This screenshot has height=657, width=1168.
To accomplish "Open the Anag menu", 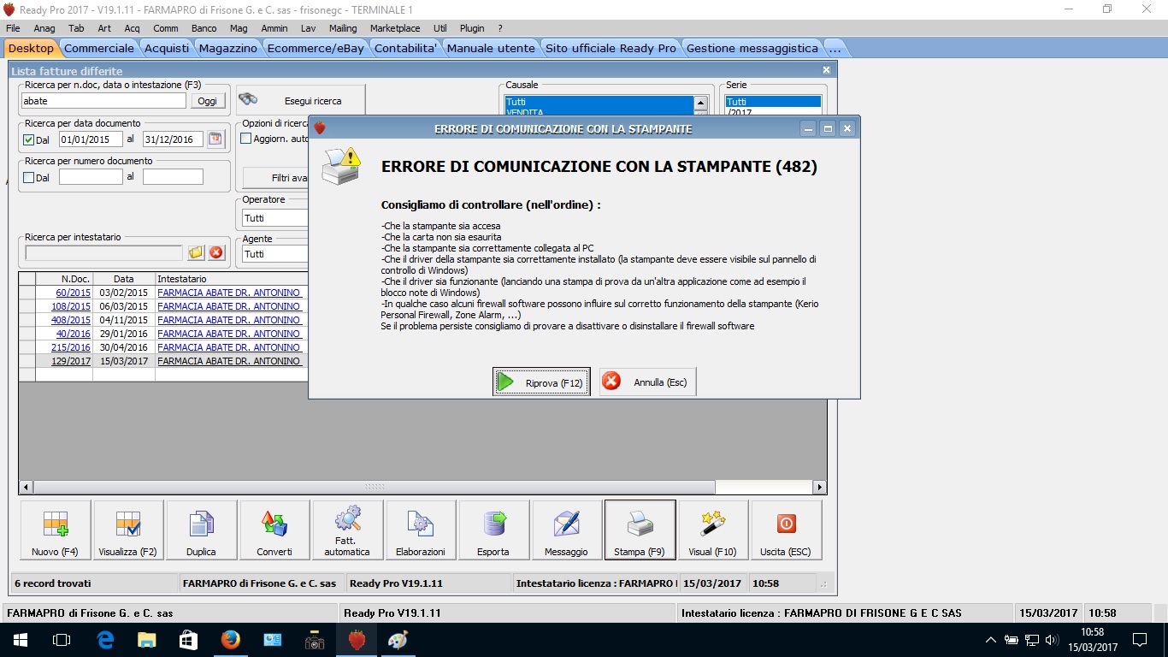I will 44,28.
